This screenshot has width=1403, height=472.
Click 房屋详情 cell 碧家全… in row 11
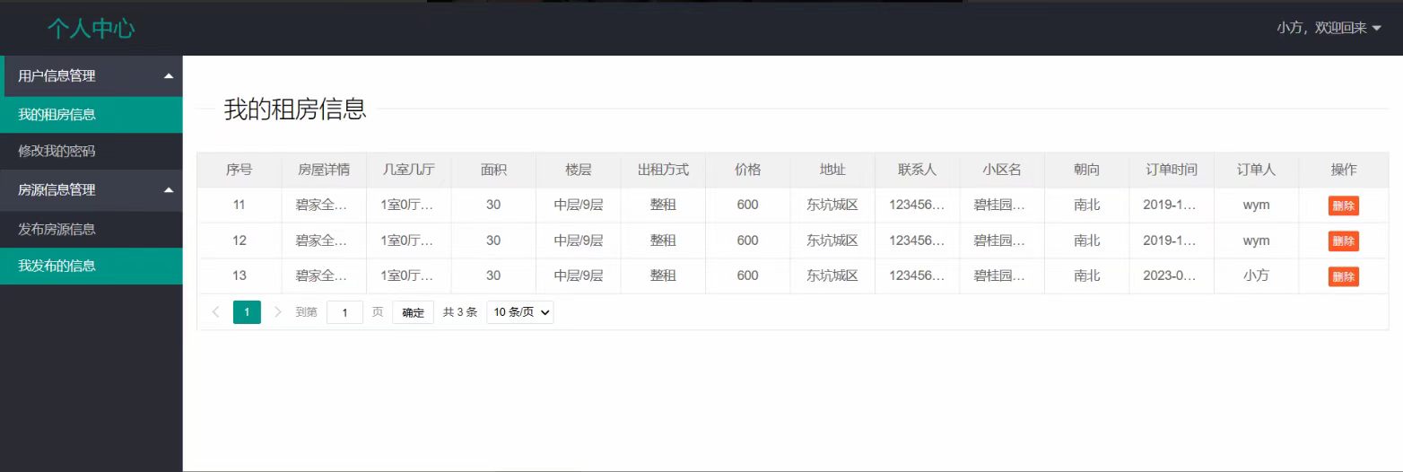pos(322,205)
